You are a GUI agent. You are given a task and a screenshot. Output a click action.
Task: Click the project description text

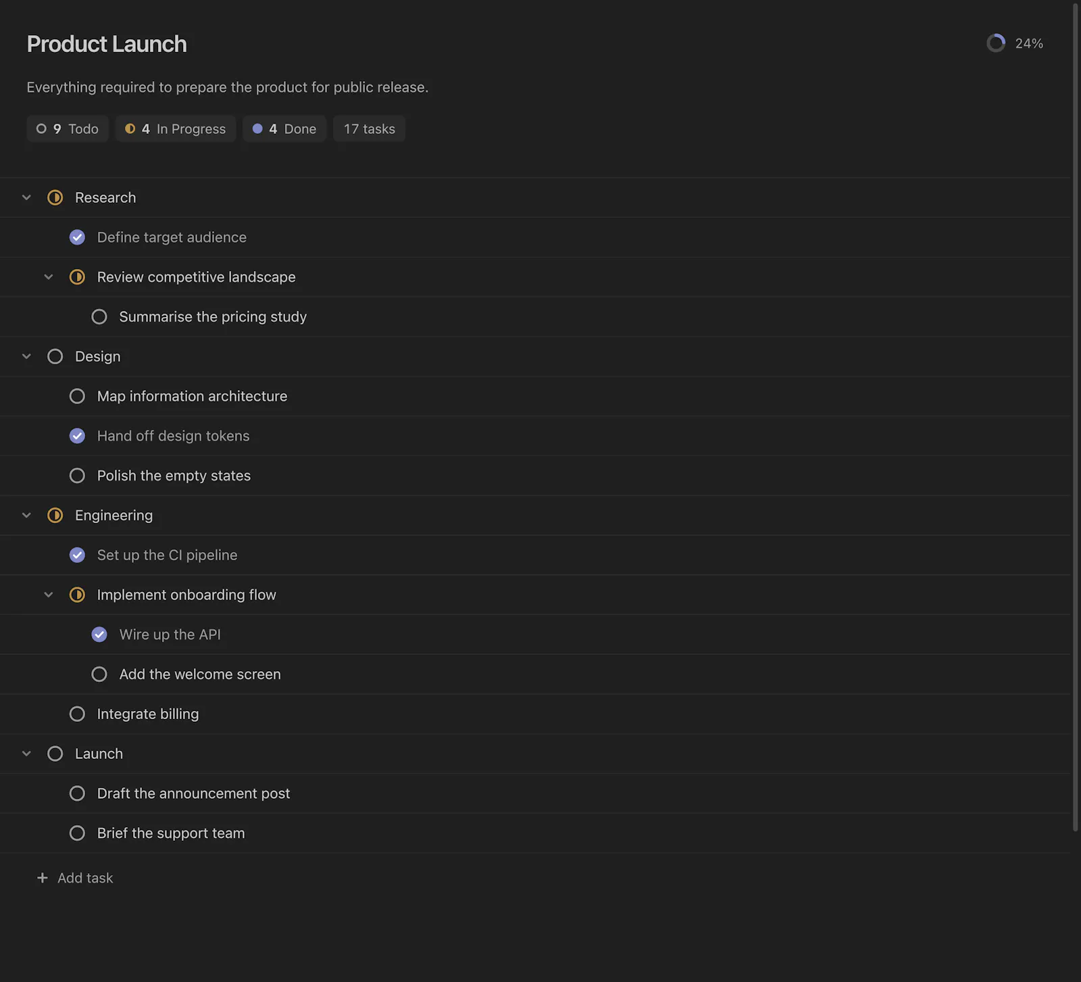228,87
